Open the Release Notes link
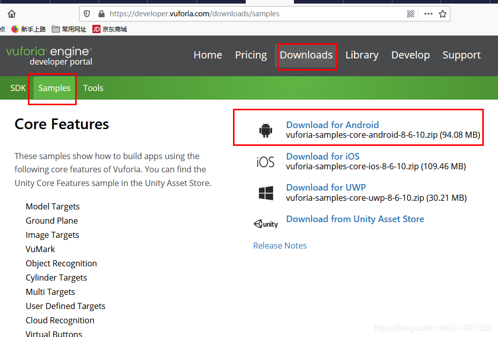 click(x=280, y=246)
